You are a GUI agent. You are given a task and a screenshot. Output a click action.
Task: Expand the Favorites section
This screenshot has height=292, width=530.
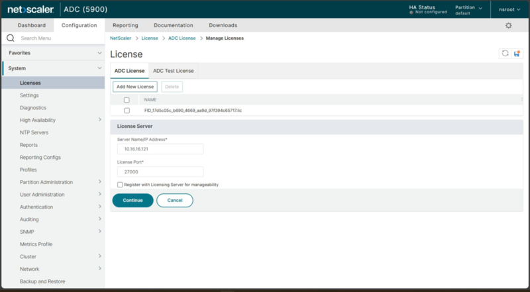(x=53, y=53)
